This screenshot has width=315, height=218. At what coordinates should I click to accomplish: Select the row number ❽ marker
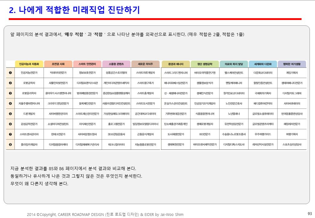point(10,144)
